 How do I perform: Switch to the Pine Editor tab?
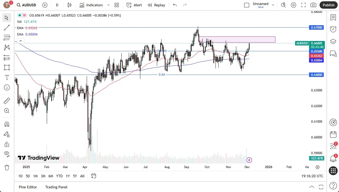28,187
